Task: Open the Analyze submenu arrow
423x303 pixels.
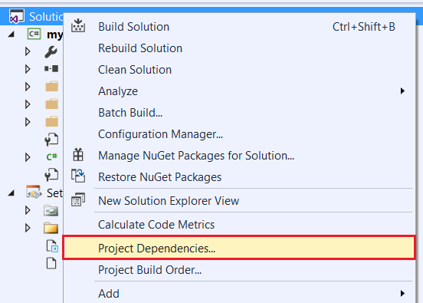Action: 402,91
